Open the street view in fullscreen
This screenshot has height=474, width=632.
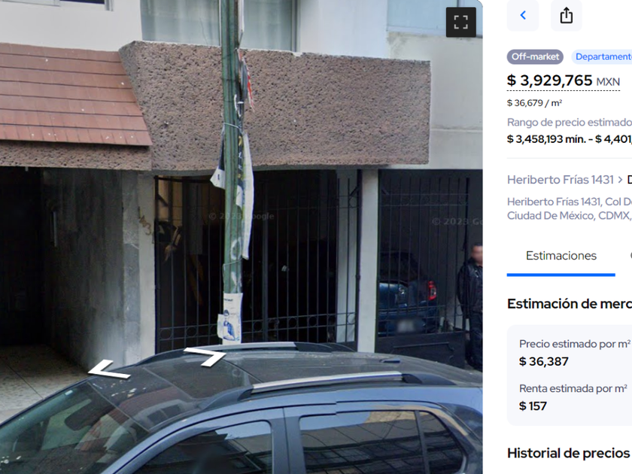[x=460, y=22]
